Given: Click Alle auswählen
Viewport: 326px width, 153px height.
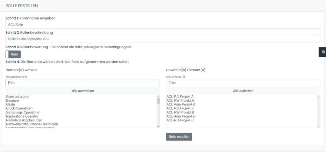Looking at the screenshot, I should tap(83, 91).
